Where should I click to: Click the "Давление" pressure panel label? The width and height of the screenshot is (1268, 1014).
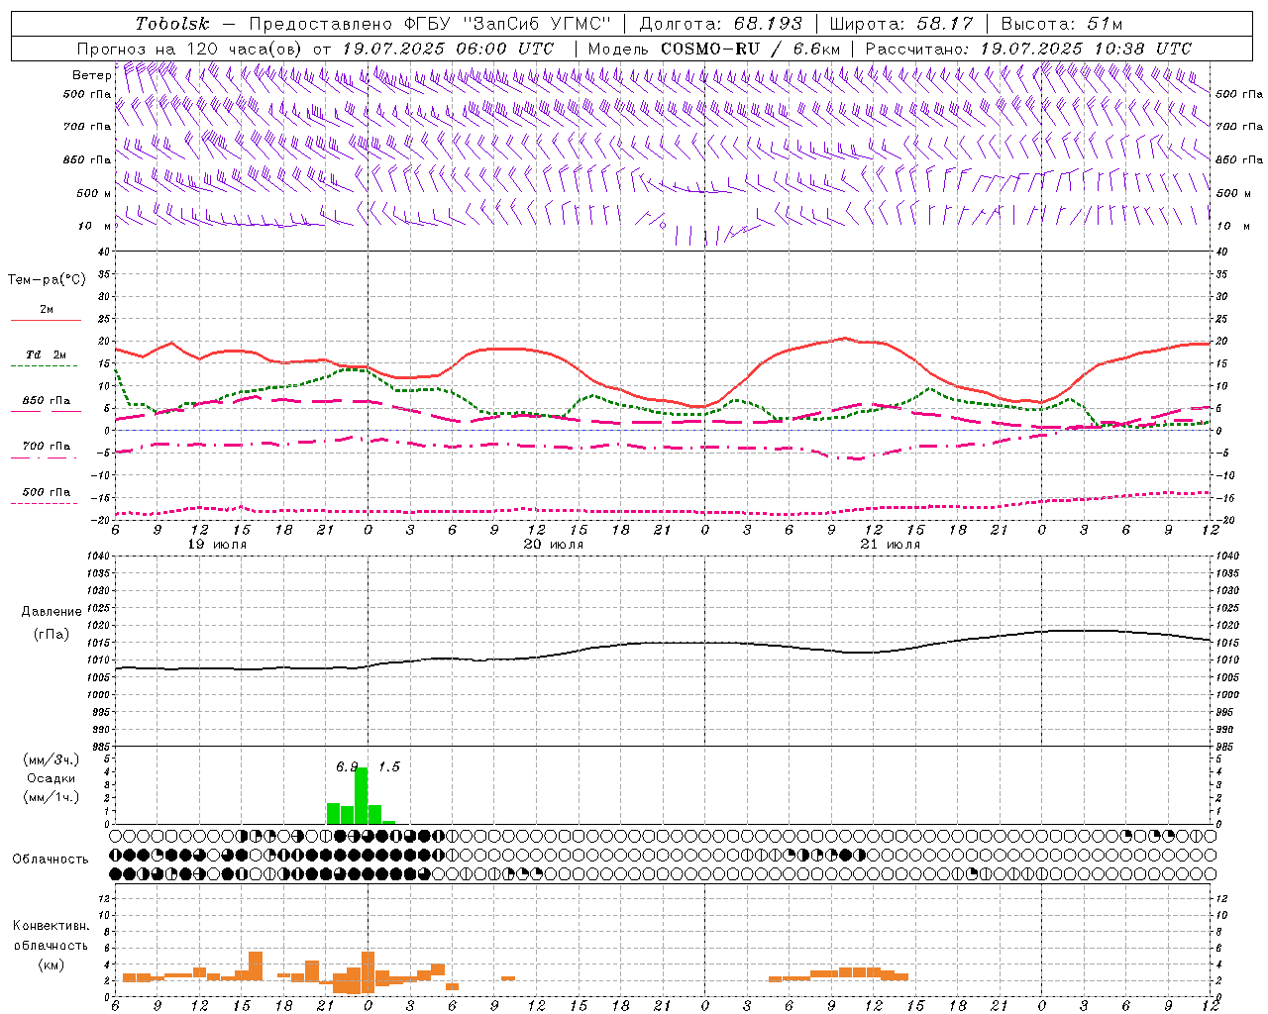(x=50, y=612)
